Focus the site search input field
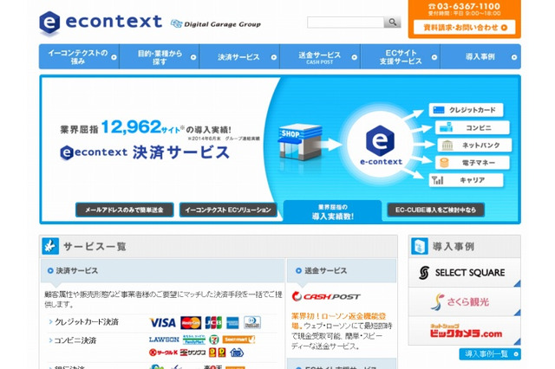The width and height of the screenshot is (555, 369). pos(345,22)
